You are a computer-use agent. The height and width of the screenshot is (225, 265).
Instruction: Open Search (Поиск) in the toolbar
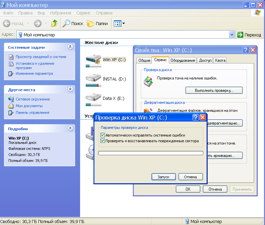point(73,23)
